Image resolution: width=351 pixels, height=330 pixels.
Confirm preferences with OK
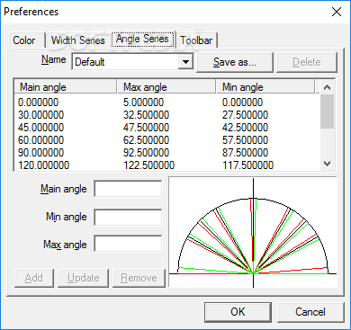click(x=238, y=312)
